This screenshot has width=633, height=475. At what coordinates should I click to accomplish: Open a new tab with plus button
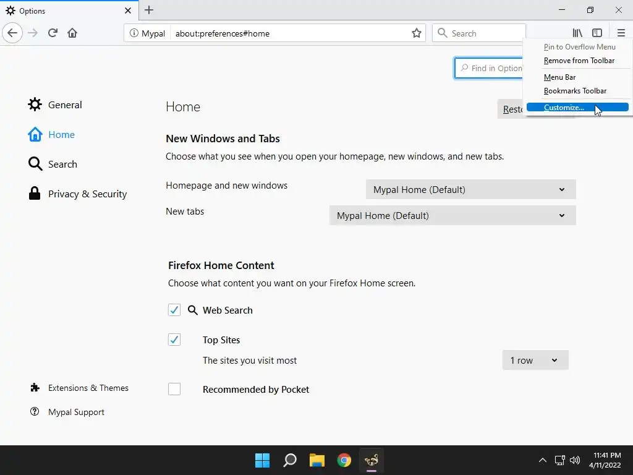click(x=148, y=10)
